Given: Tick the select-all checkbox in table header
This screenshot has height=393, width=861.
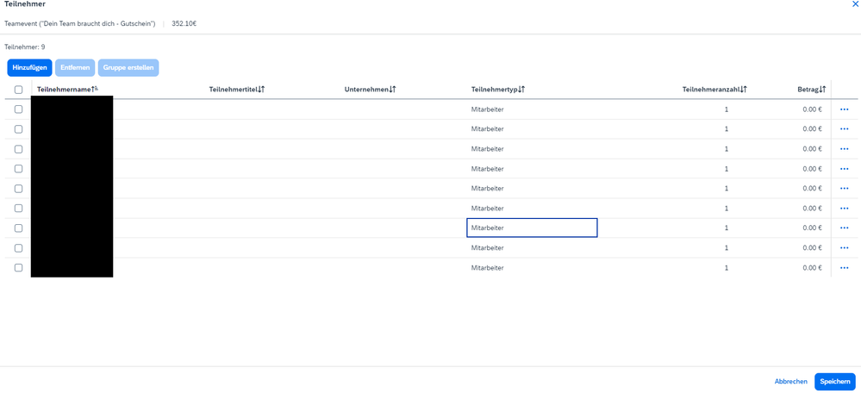Looking at the screenshot, I should coord(18,90).
